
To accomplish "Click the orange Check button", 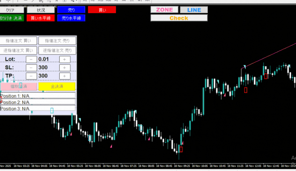I will click(x=179, y=18).
